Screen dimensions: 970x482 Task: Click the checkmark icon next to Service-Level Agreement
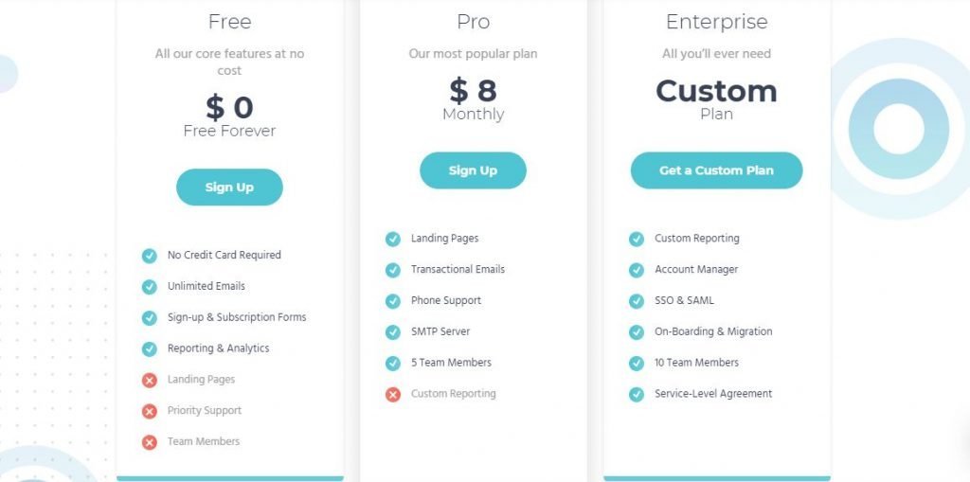pos(637,394)
